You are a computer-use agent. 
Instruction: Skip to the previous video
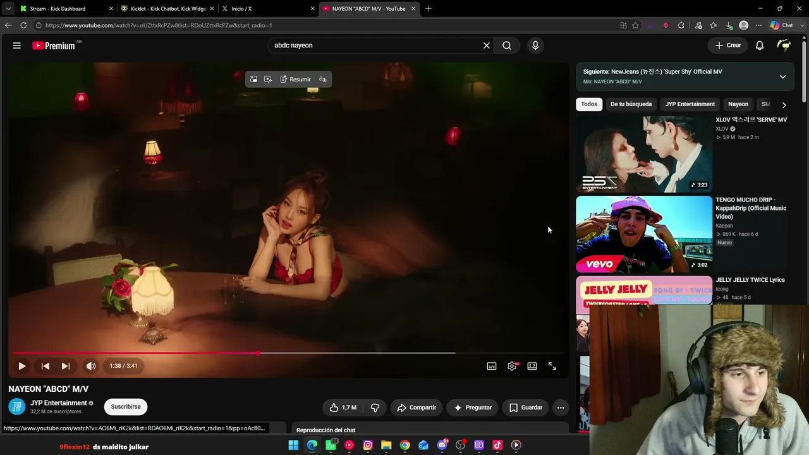point(46,366)
